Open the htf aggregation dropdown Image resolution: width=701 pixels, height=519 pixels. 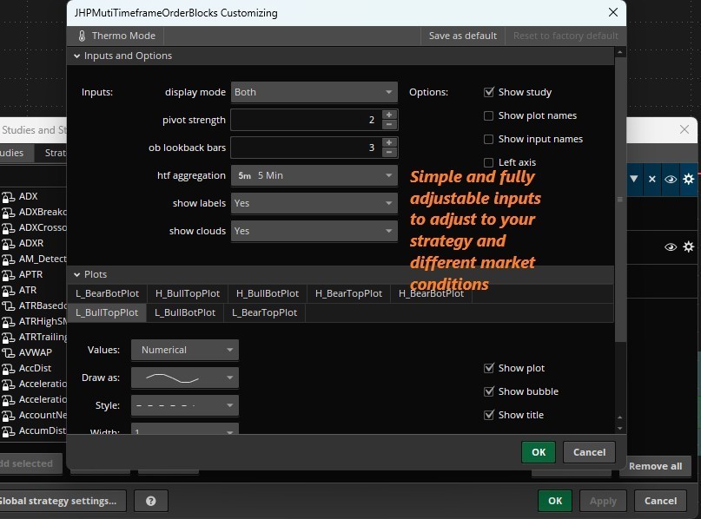[x=314, y=175]
